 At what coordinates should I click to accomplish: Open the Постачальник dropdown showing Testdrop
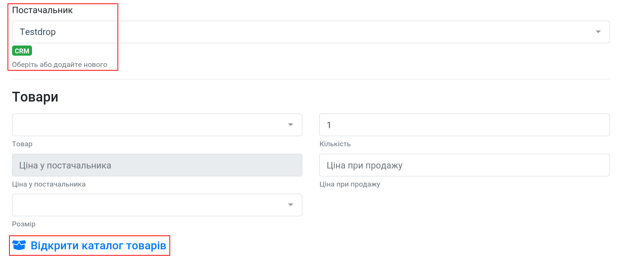click(311, 32)
